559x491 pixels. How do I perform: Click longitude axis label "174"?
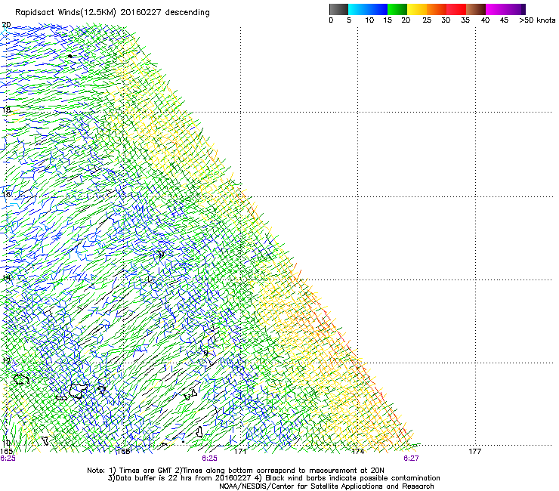point(358,452)
